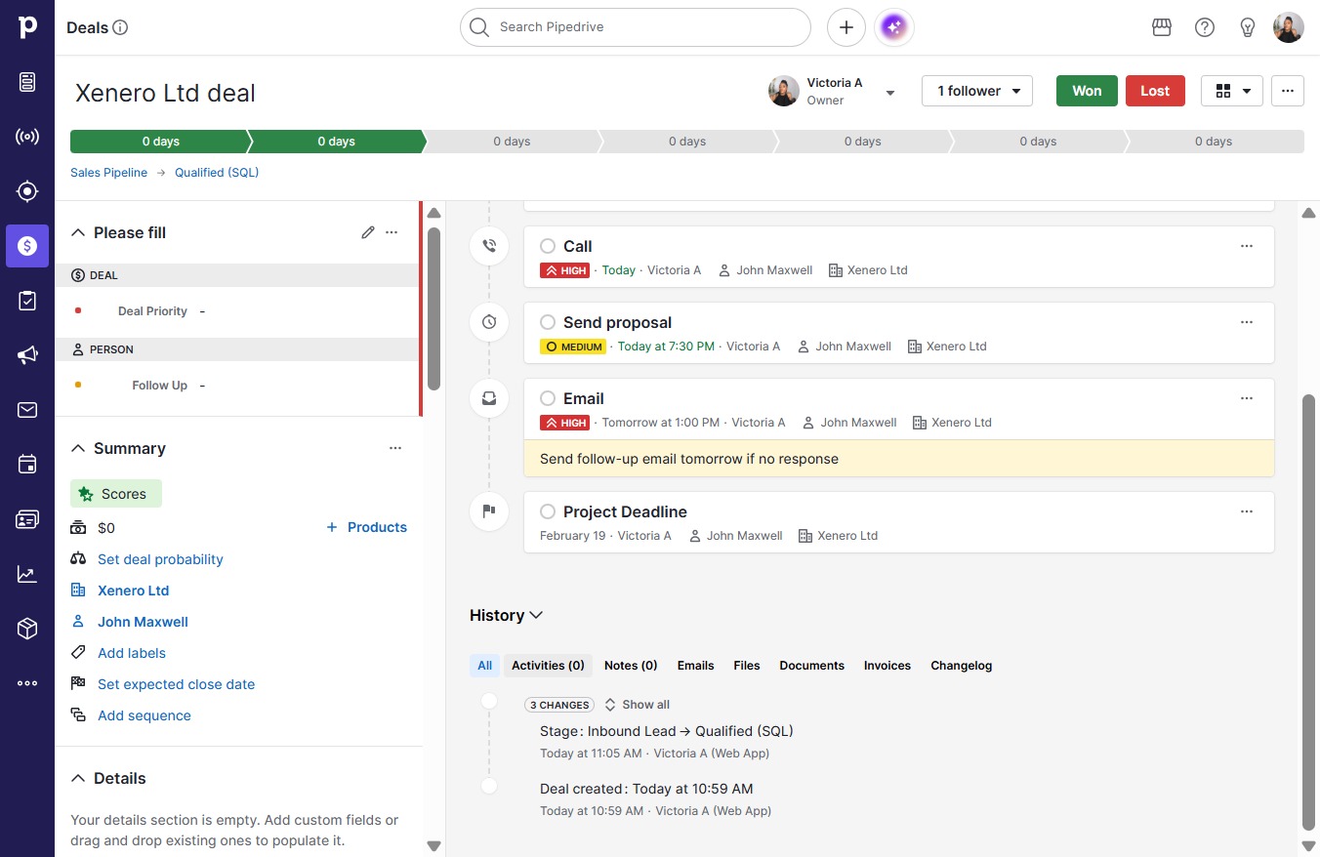Click Set deal probability link
This screenshot has width=1320, height=857.
click(x=160, y=559)
